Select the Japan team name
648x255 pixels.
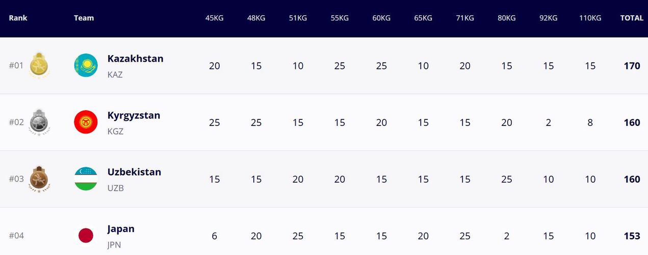[121, 228]
